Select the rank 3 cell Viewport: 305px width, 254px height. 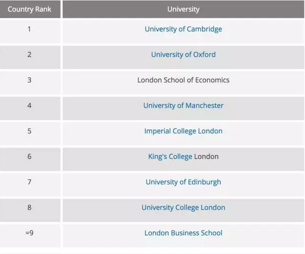[x=29, y=80]
